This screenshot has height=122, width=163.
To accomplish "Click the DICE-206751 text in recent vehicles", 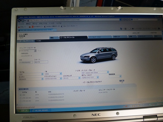I will point(103,92).
